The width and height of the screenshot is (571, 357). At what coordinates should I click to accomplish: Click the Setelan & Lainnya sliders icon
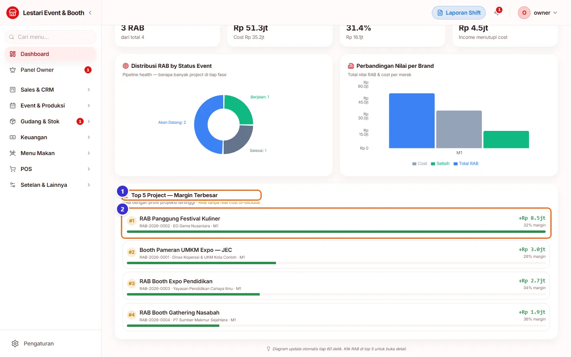tap(13, 185)
